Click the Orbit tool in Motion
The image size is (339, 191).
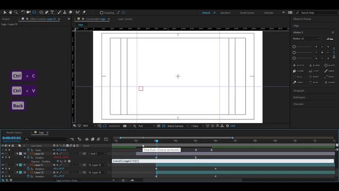(314, 76)
